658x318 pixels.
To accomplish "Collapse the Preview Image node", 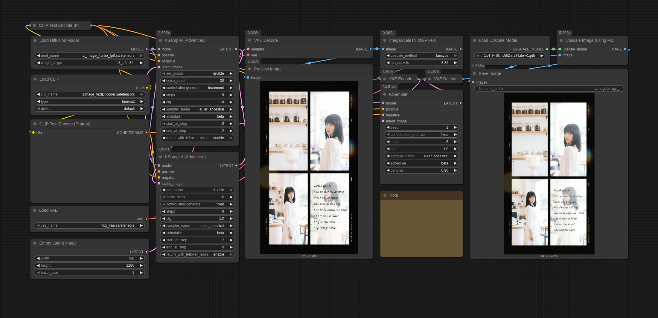I will [x=249, y=69].
